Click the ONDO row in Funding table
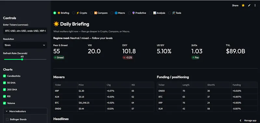The width and height of the screenshot is (260, 123). 207,91
